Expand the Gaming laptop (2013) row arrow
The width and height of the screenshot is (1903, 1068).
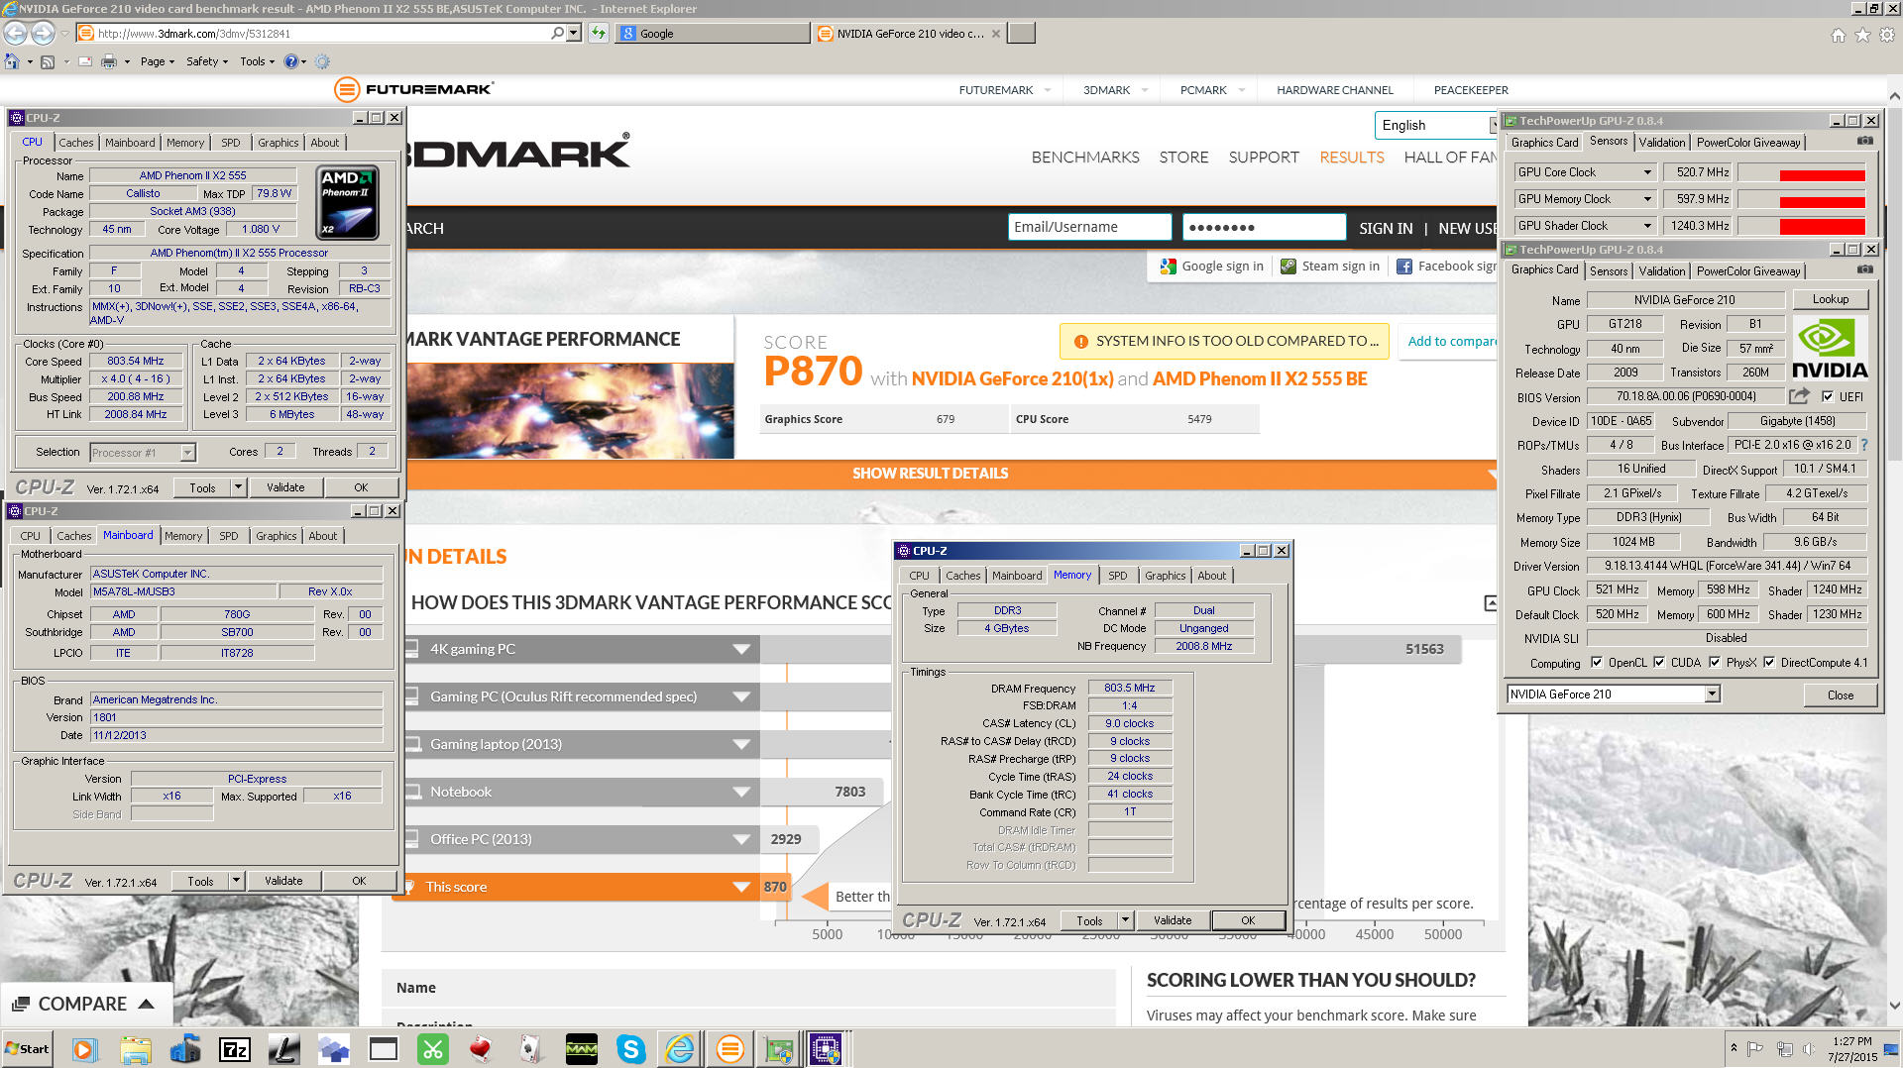pyautogui.click(x=740, y=744)
